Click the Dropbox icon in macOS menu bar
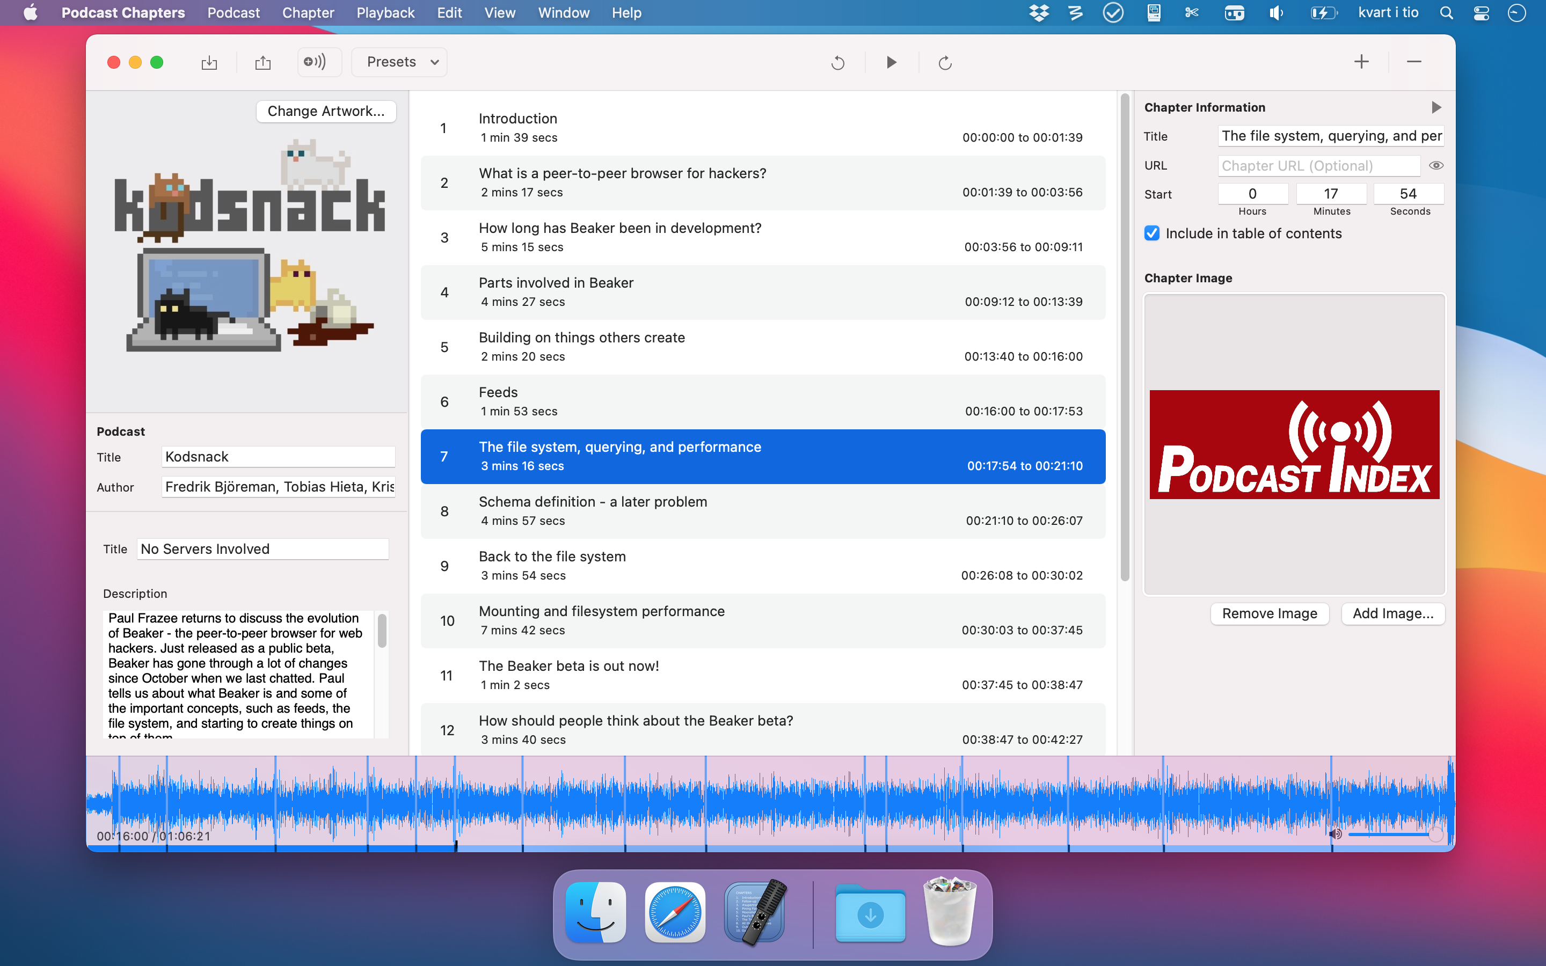 tap(1039, 13)
